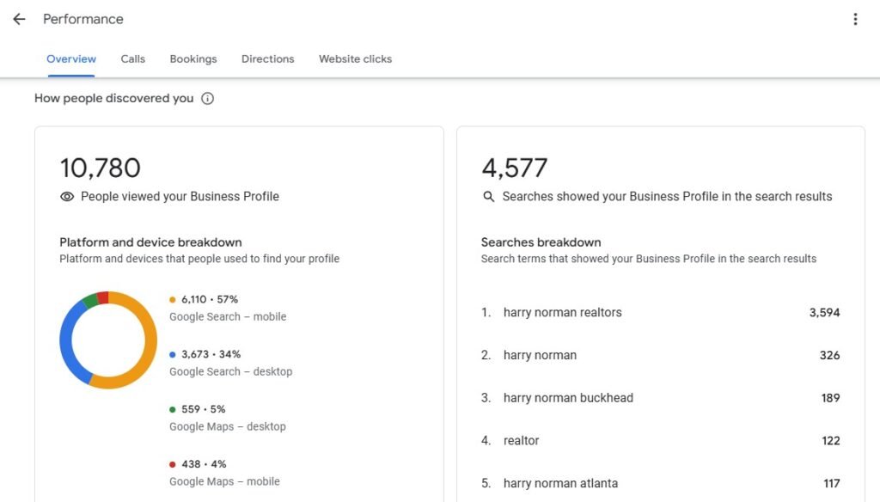Click the magnifier icon beside Searches showed
Viewport: 880px width, 502px height.
(489, 197)
